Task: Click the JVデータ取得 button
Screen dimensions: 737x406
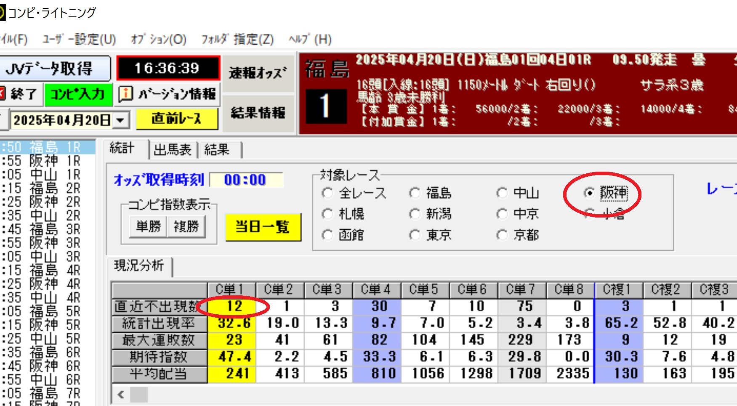Action: tap(54, 69)
